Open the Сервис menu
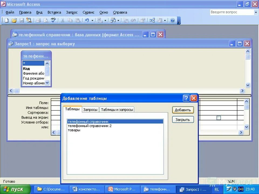 click(x=88, y=12)
